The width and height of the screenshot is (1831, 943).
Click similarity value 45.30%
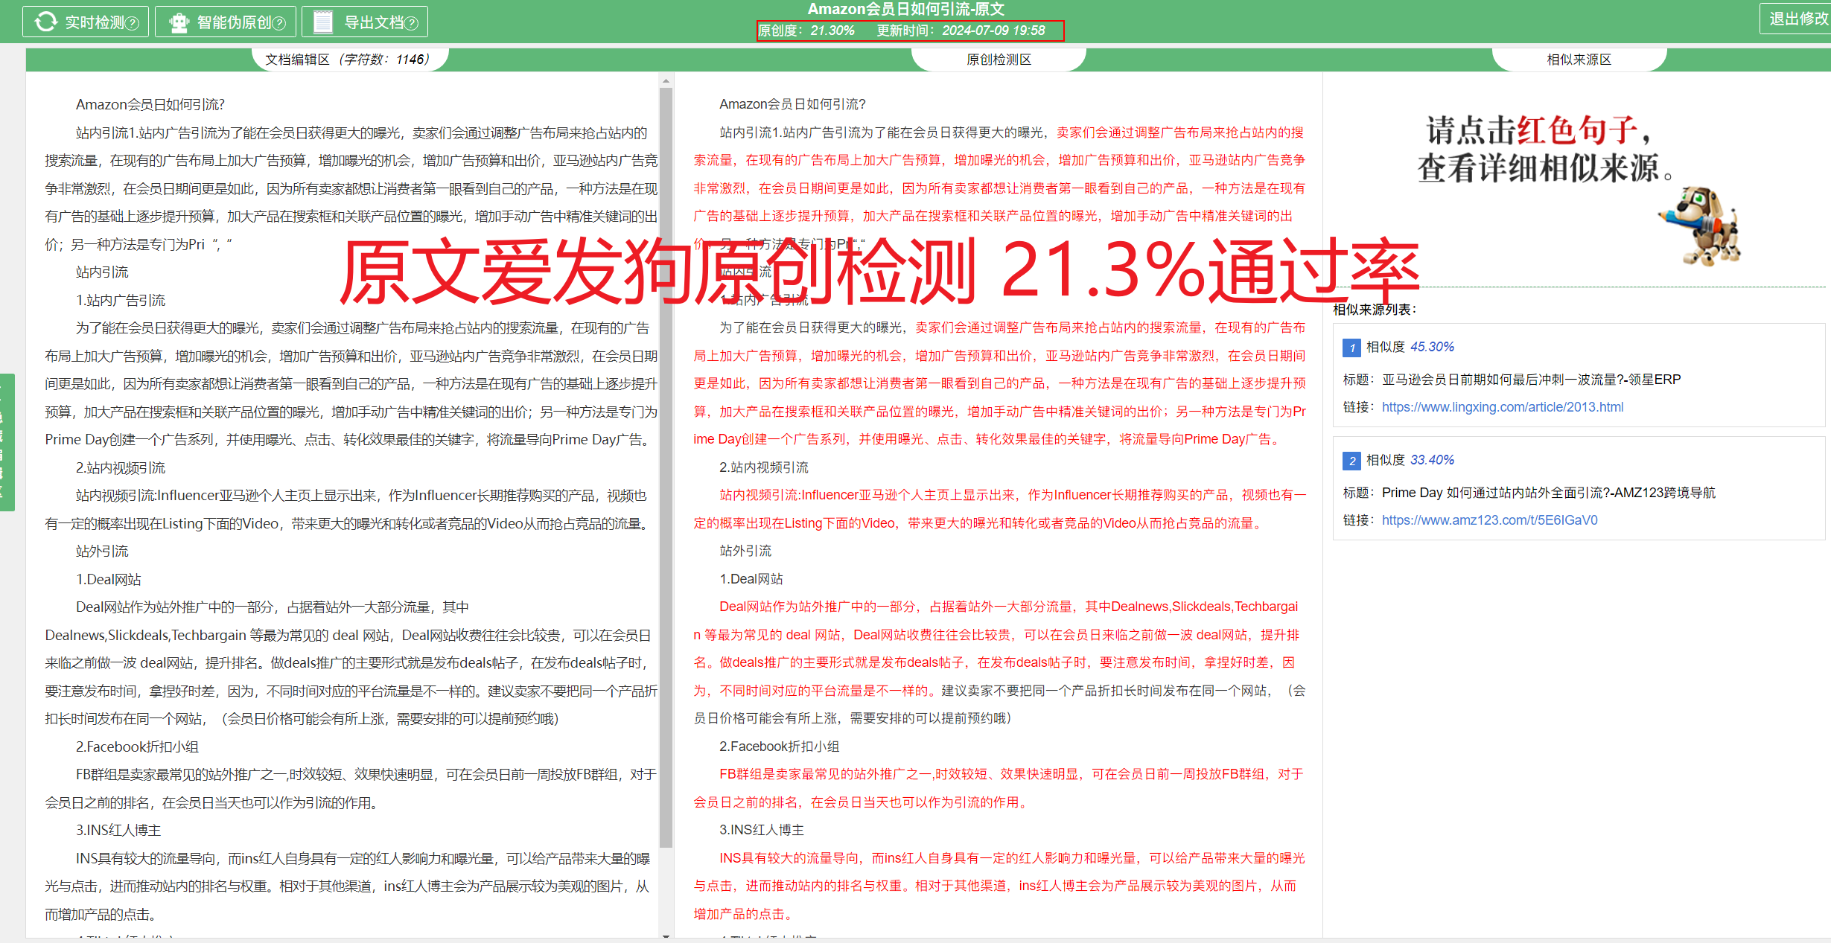click(x=1432, y=347)
